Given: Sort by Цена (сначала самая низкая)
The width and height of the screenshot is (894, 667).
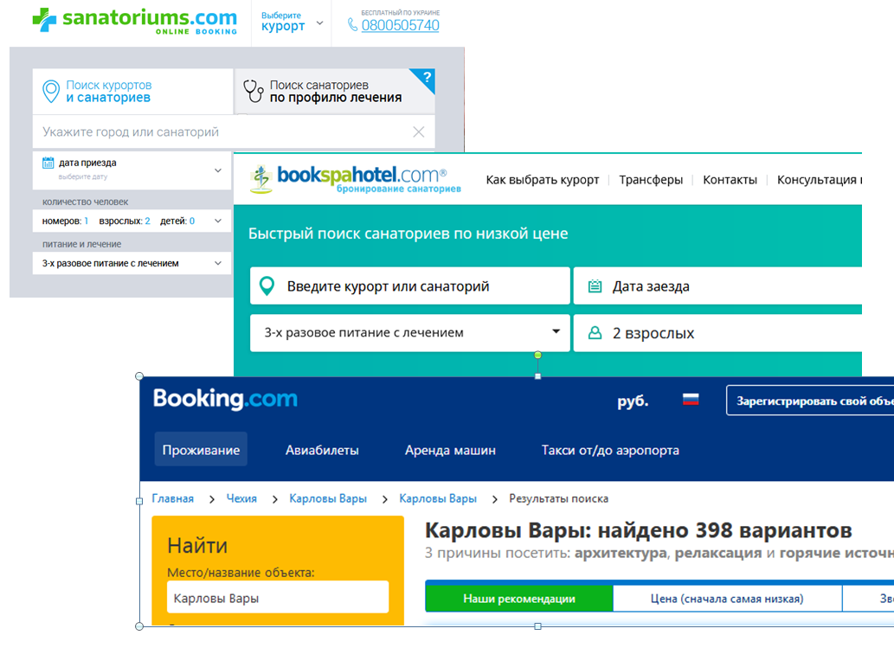Looking at the screenshot, I should tap(727, 599).
